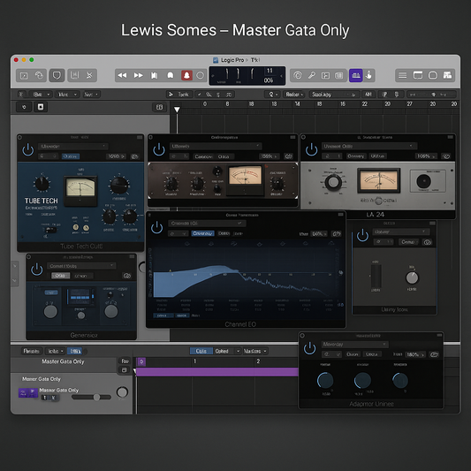This screenshot has height=471, width=471.
Task: Open the LA 24 plugin preset dropdown
Action: 369,147
